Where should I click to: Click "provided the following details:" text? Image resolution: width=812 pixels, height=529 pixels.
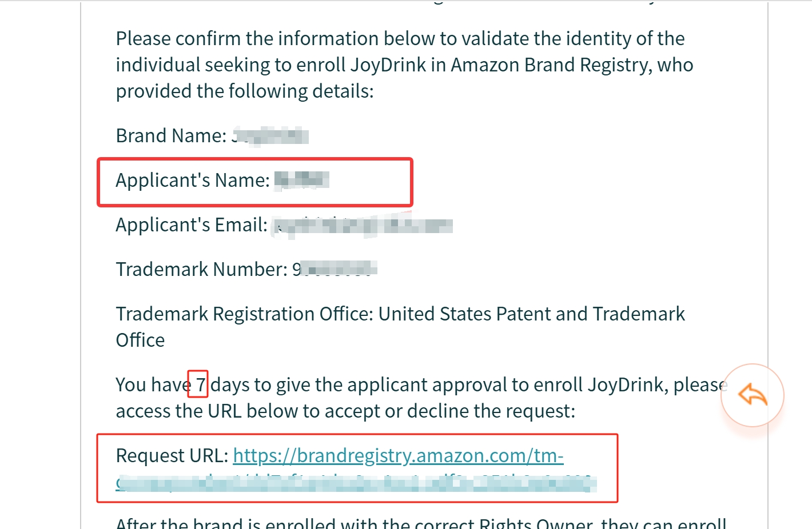(x=244, y=91)
